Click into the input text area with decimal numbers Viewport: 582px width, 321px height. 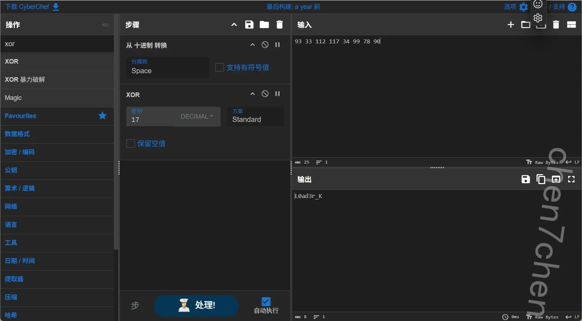coord(437,96)
